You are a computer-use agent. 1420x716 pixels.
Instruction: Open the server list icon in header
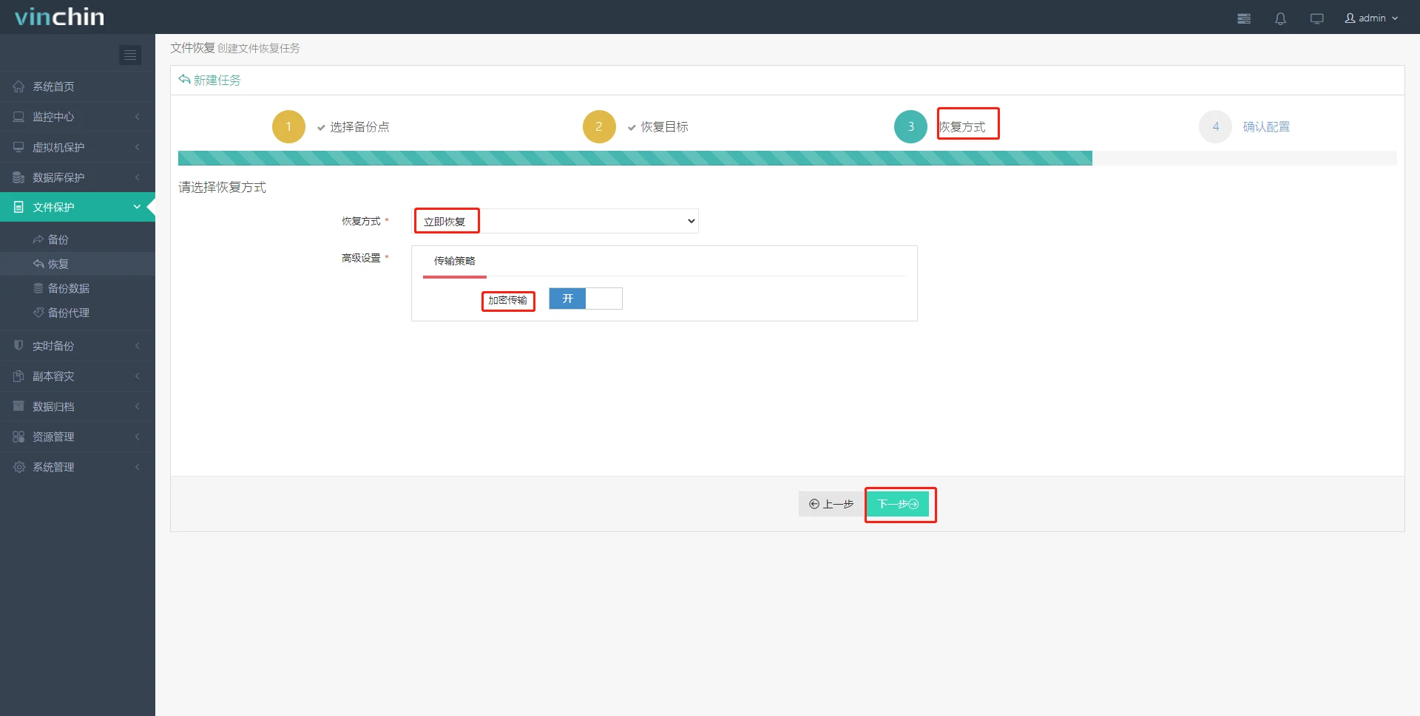(x=1244, y=18)
